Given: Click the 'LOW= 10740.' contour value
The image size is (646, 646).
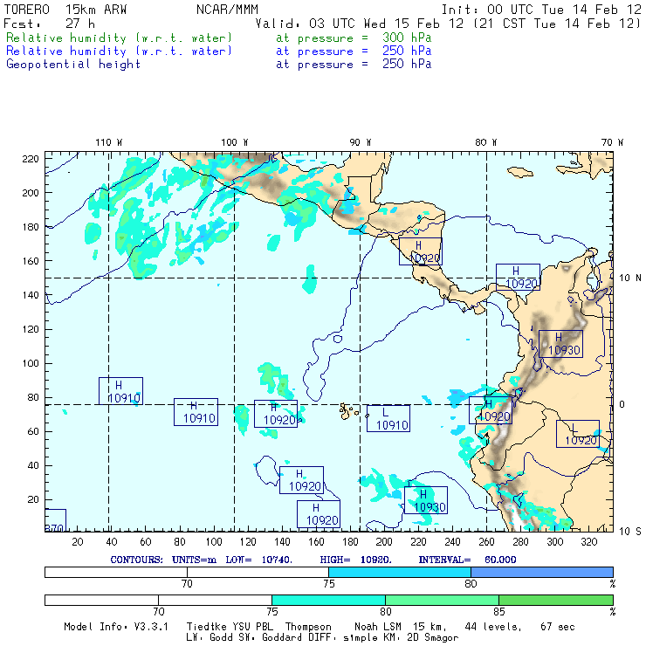Looking at the screenshot, I should [258, 560].
